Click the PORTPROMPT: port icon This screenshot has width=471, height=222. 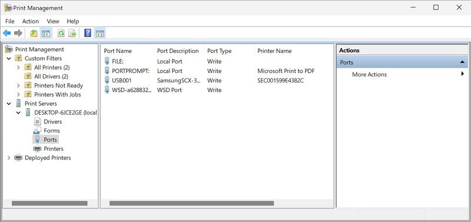107,71
